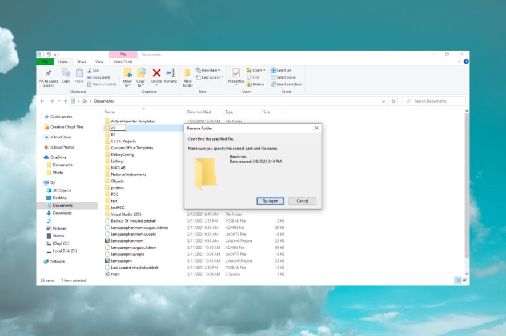Viewport: 506px width, 336px height.
Task: Click Select none in ribbon
Action: pyautogui.click(x=283, y=77)
